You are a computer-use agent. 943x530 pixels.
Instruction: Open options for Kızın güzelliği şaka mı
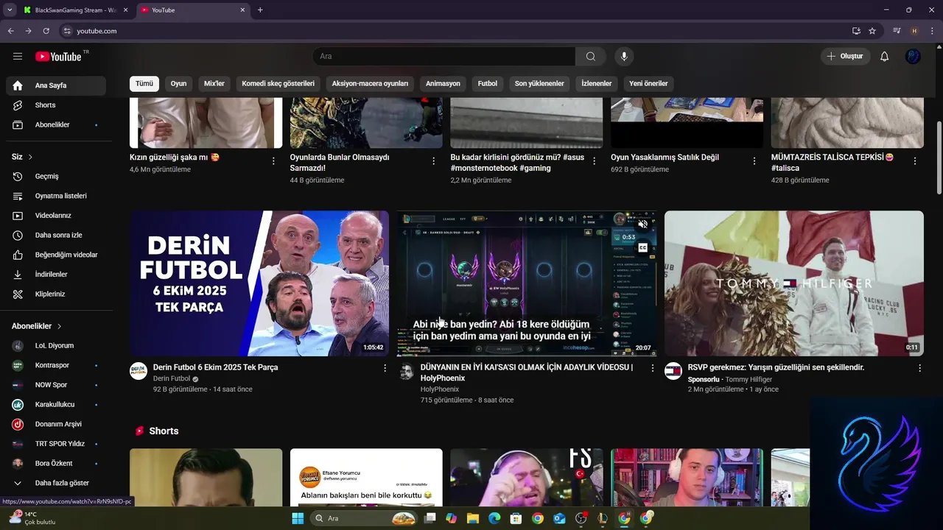273,160
